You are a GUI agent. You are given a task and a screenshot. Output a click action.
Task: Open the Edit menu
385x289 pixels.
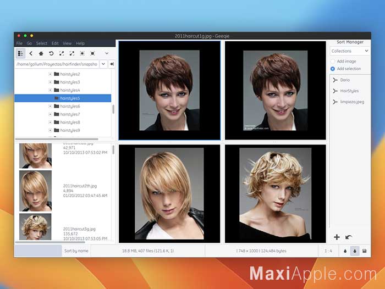(x=55, y=43)
